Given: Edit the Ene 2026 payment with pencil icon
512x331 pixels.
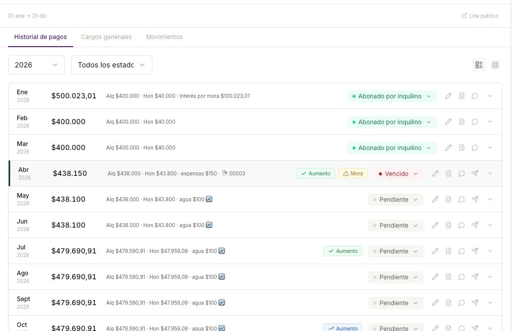Looking at the screenshot, I should (449, 96).
